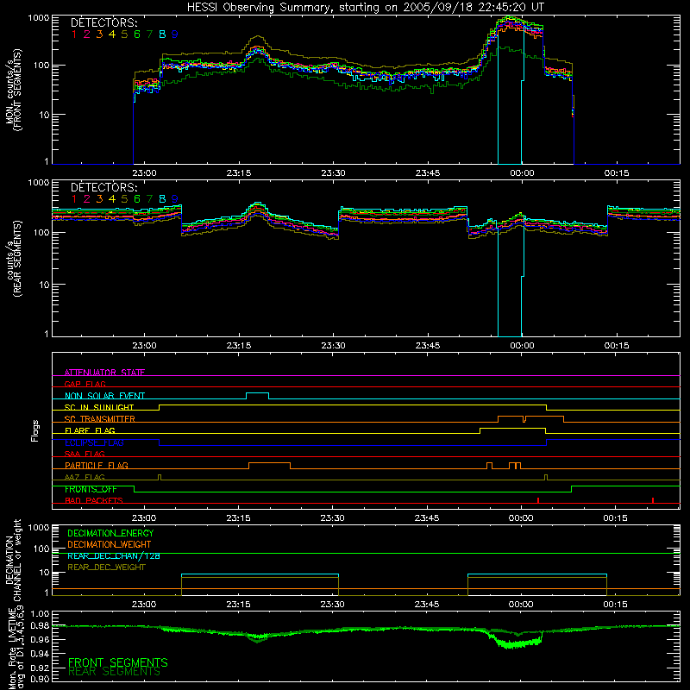Pick blue detector 9 in rear segments legend
Screen dimensions: 690x690
pyautogui.click(x=175, y=199)
